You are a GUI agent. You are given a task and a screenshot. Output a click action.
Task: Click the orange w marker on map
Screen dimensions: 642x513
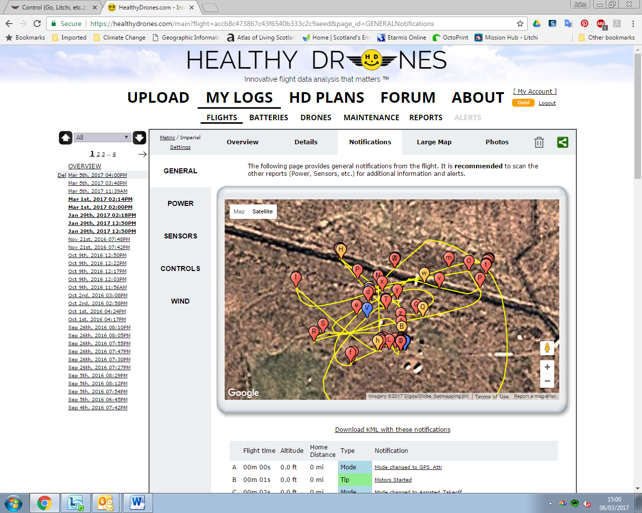point(424,275)
